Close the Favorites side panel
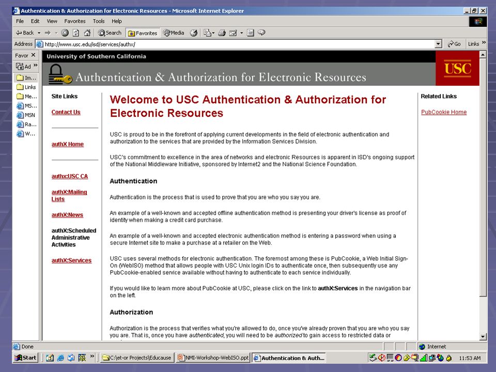Screen dimensions: 496x372 pos(33,55)
